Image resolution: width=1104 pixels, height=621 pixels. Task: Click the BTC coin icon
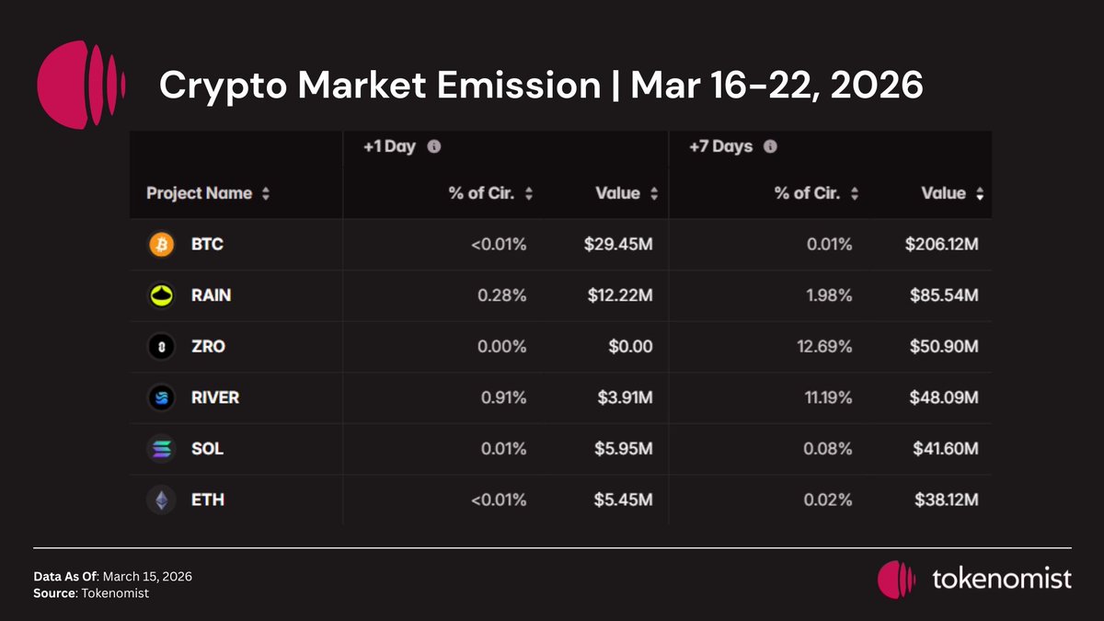(x=160, y=245)
